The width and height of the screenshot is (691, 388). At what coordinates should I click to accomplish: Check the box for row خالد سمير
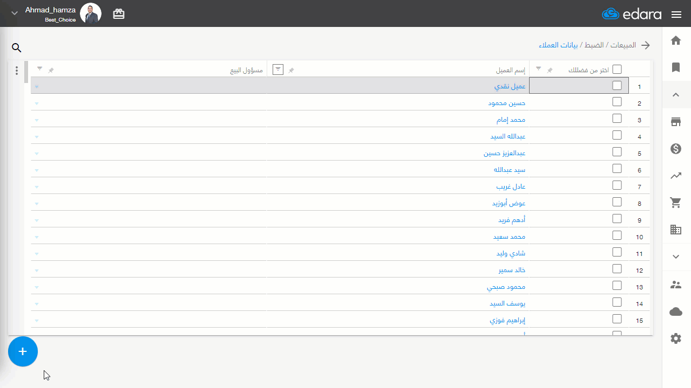click(617, 269)
